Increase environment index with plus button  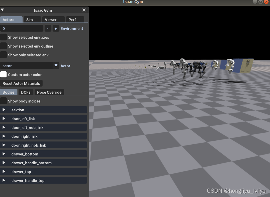pos(56,28)
